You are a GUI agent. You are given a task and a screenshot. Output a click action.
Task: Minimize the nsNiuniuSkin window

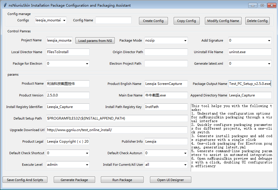pos(253,5)
